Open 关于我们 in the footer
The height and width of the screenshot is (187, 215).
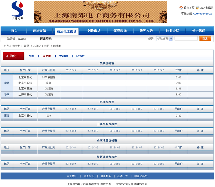click(x=72, y=176)
